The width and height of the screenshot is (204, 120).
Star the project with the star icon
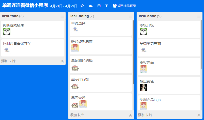82,6
